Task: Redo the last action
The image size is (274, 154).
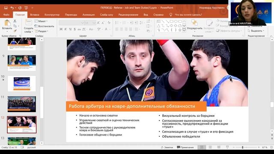Action: 20,8
